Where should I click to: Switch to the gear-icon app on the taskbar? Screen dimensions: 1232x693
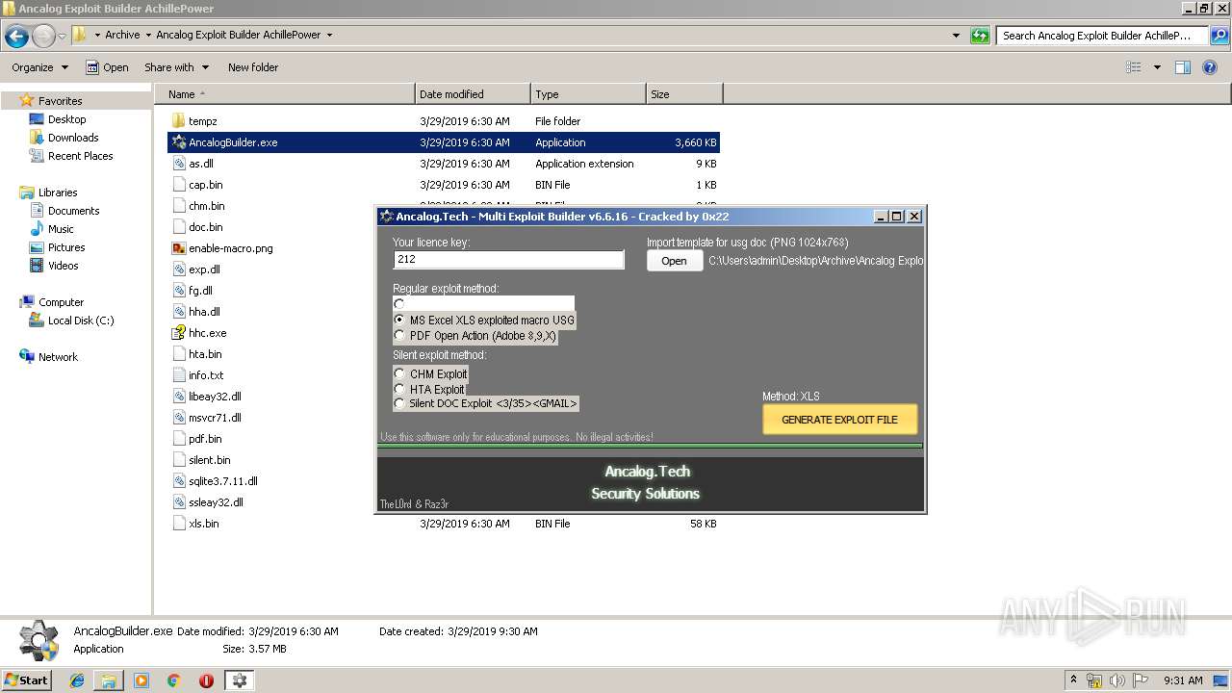pyautogui.click(x=240, y=680)
